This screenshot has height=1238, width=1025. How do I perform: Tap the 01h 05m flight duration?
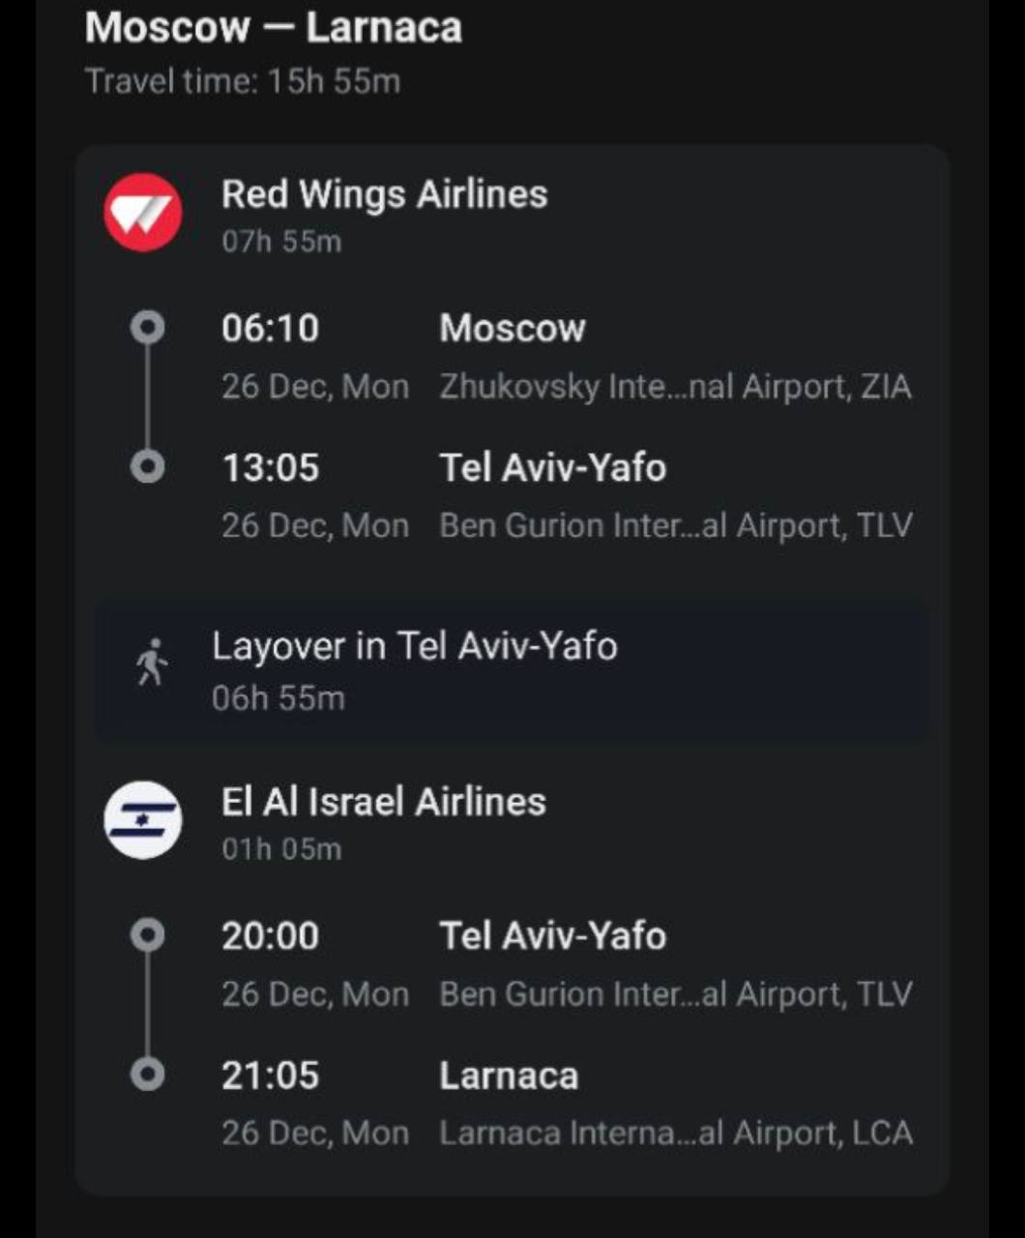[281, 849]
